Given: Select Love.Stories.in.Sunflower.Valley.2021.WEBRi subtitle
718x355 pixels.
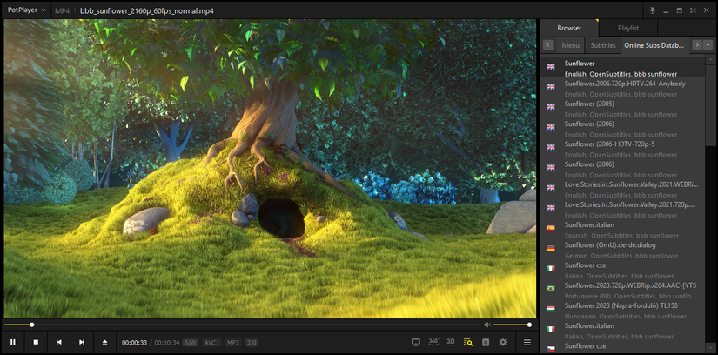Looking at the screenshot, I should (x=622, y=189).
